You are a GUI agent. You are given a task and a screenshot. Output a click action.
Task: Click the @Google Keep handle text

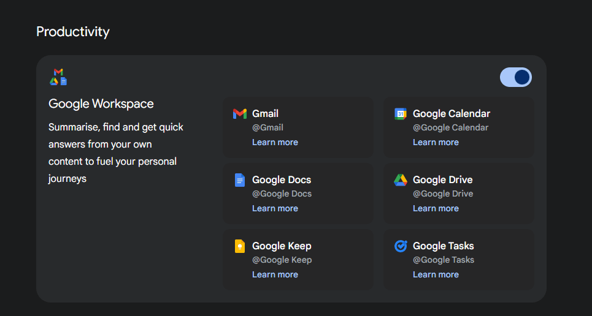[282, 260]
